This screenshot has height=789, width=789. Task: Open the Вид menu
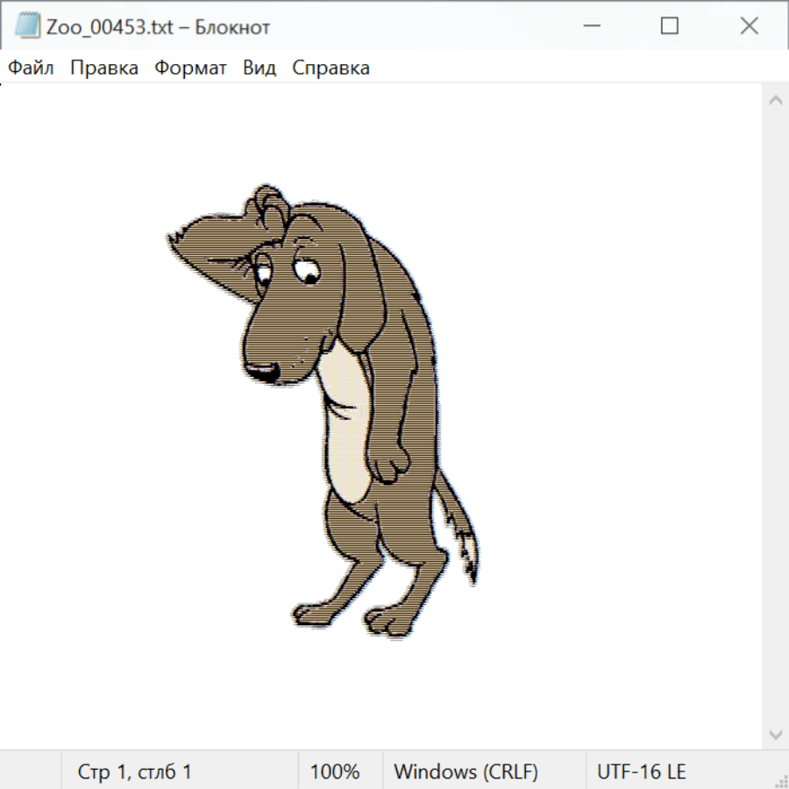(259, 68)
